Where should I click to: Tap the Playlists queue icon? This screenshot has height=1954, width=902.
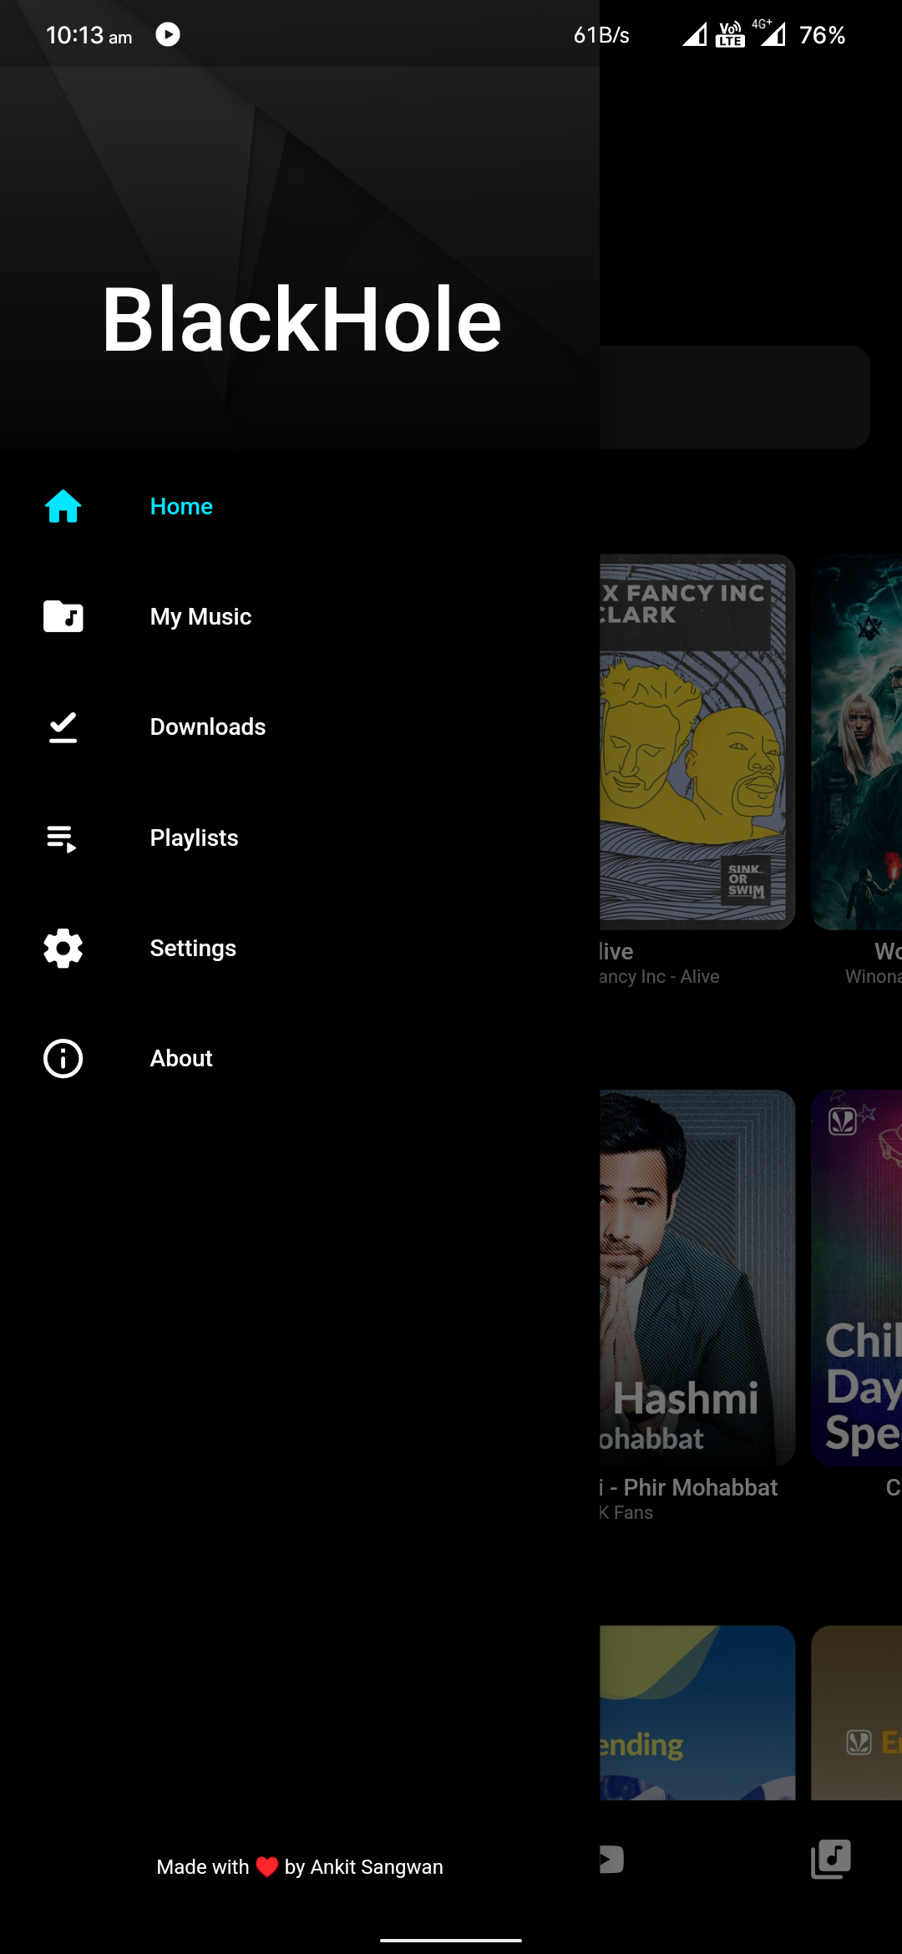pyautogui.click(x=62, y=838)
